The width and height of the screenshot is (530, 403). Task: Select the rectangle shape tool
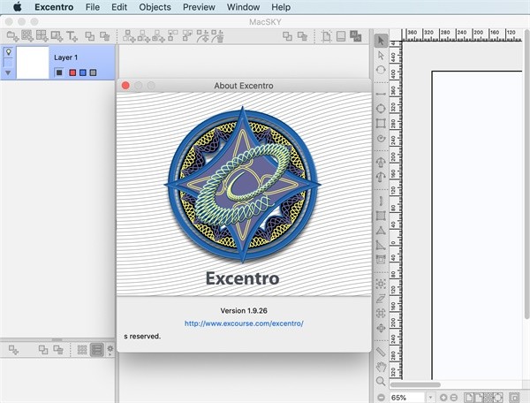click(x=381, y=124)
